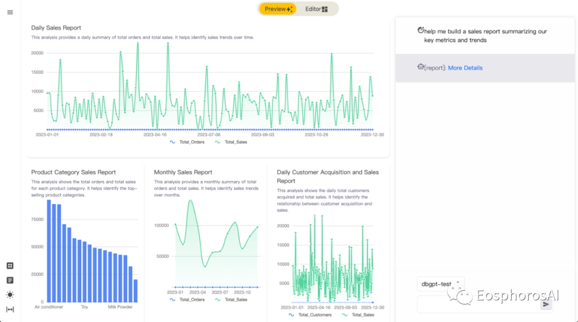Viewport: 578px width, 322px height.
Task: Click the robot avatar beside report reply
Action: pos(421,67)
